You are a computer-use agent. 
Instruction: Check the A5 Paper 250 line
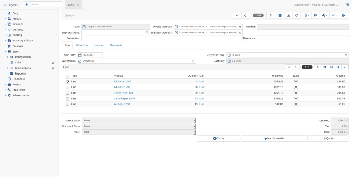click(x=68, y=104)
